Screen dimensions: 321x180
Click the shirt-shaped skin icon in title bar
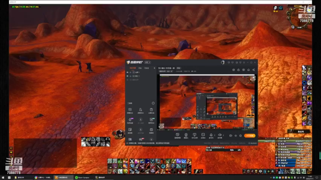pos(240,62)
